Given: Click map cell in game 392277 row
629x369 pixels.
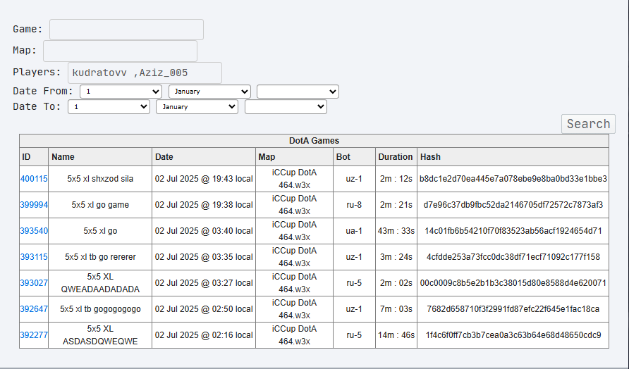Looking at the screenshot, I should 294,335.
